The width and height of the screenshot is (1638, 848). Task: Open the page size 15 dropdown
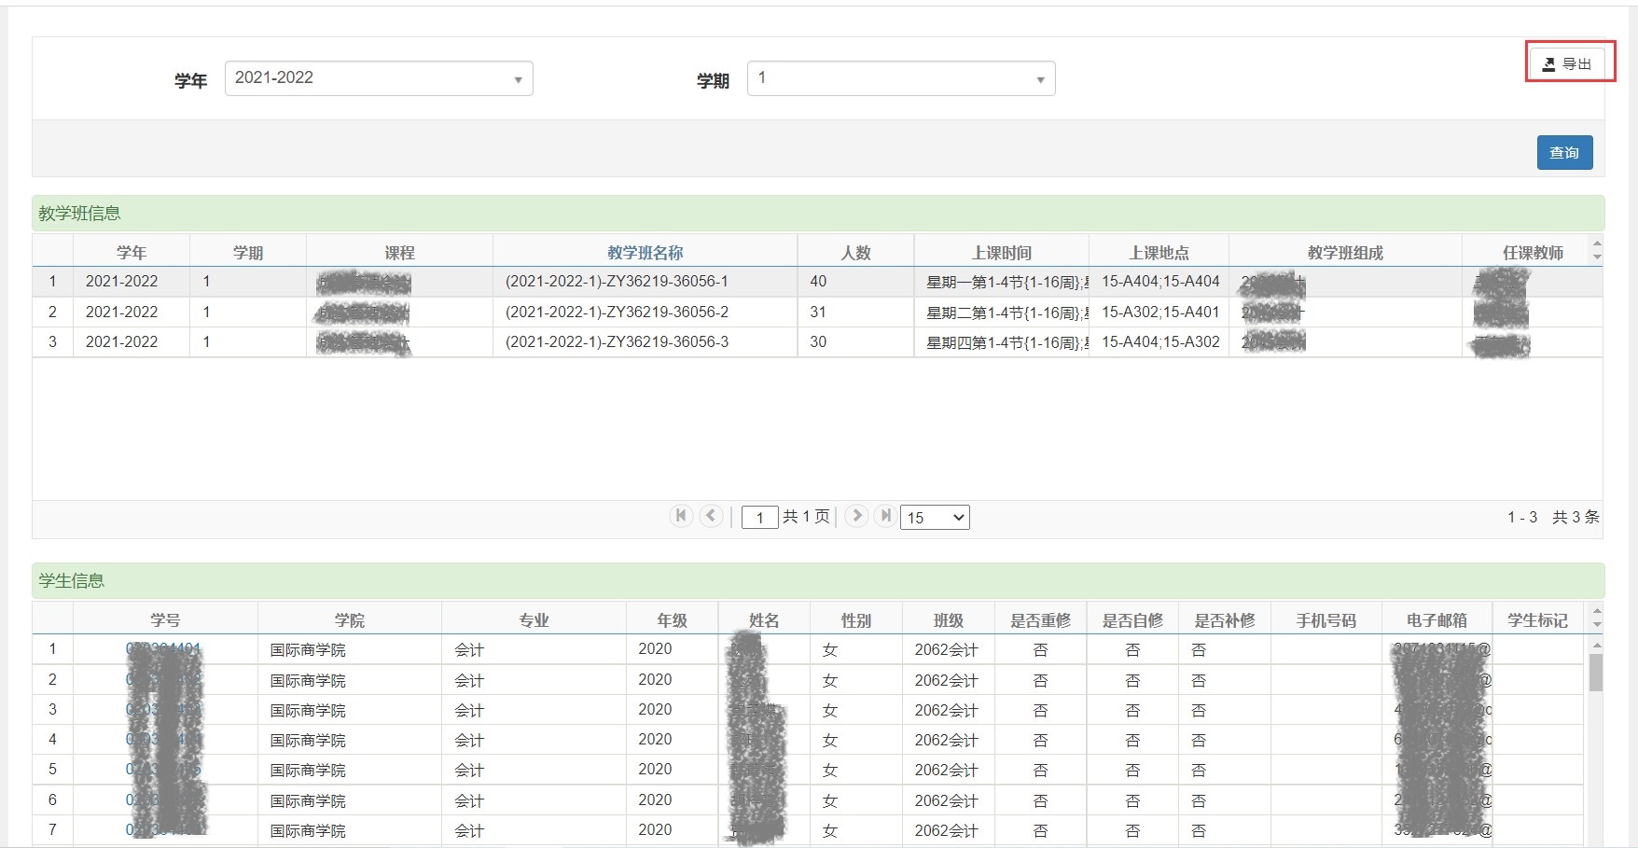coord(935,517)
